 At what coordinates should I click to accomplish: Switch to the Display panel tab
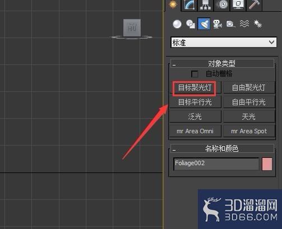click(x=238, y=5)
